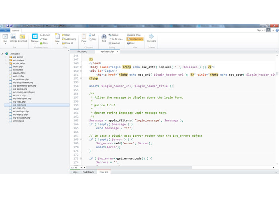Viewport: 279px width, 198px height.
Task: Expand the wp-admin folder
Action: point(6,57)
